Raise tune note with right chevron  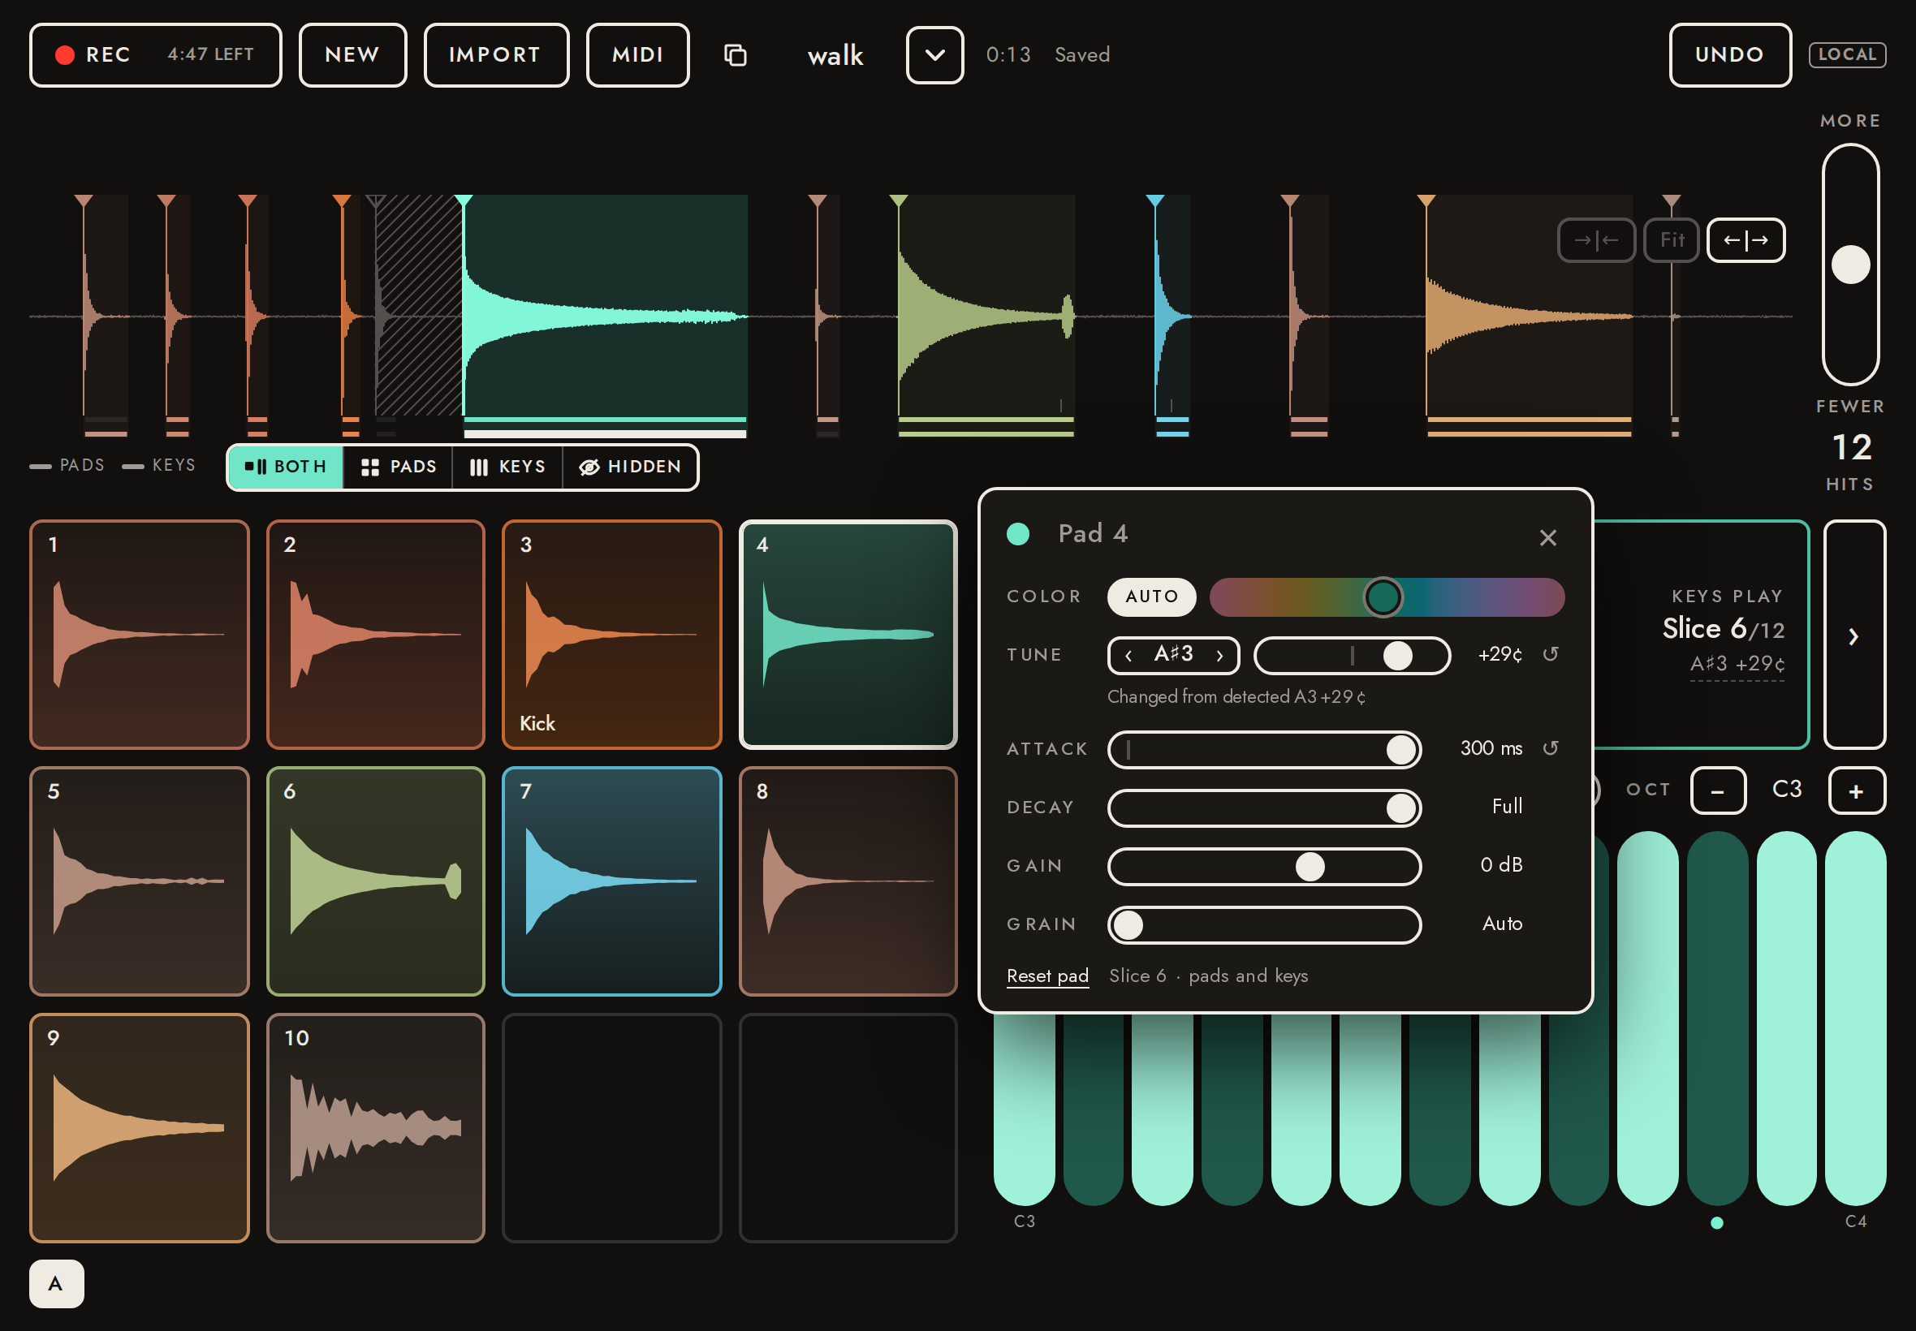click(x=1219, y=656)
